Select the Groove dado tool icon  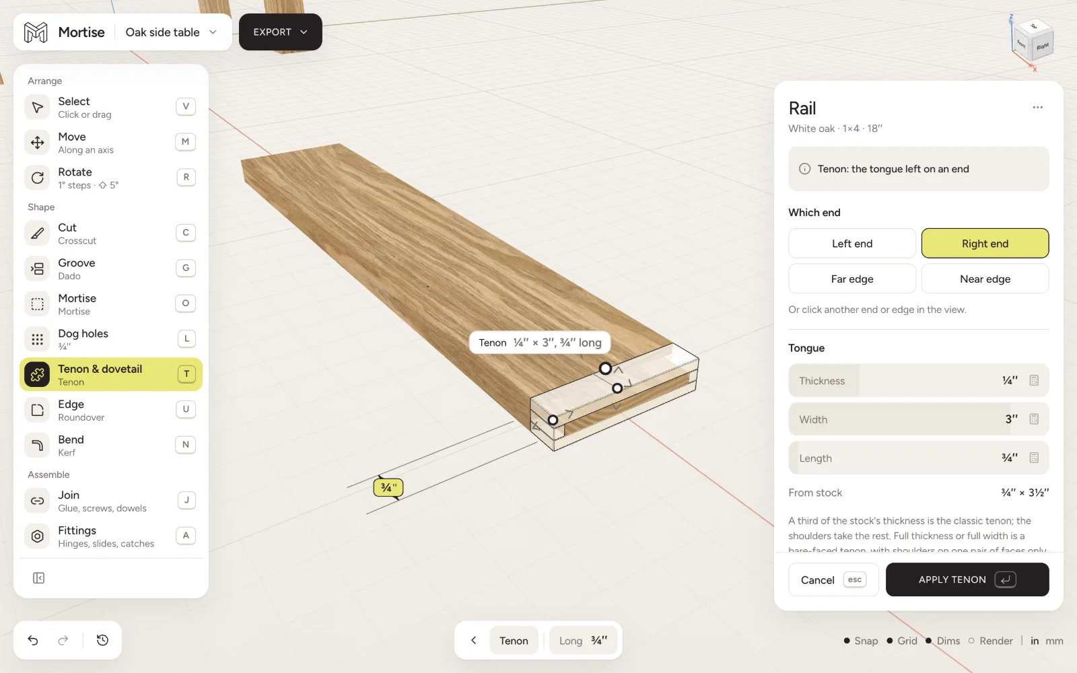pyautogui.click(x=38, y=269)
